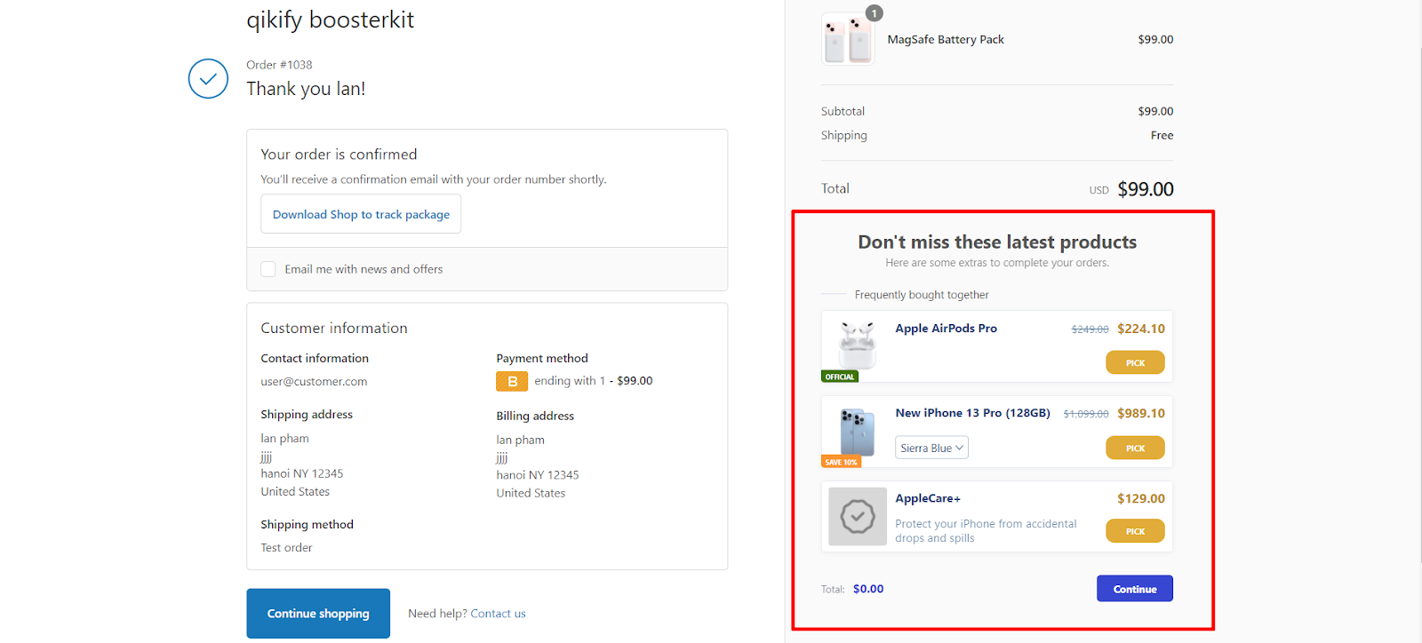Click the quantity badge on MagSafe thumbnail
The image size is (1422, 643).
(875, 13)
